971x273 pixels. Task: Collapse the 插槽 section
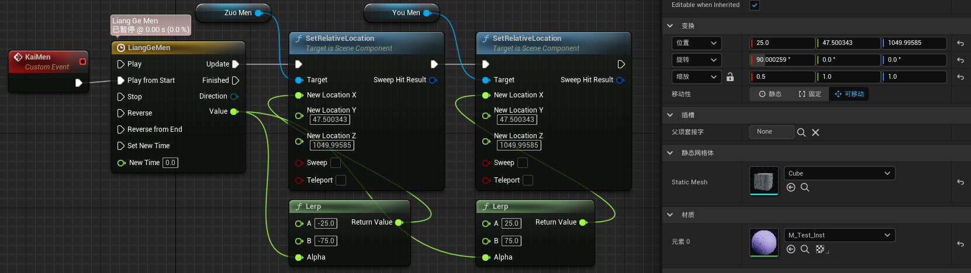(x=671, y=115)
